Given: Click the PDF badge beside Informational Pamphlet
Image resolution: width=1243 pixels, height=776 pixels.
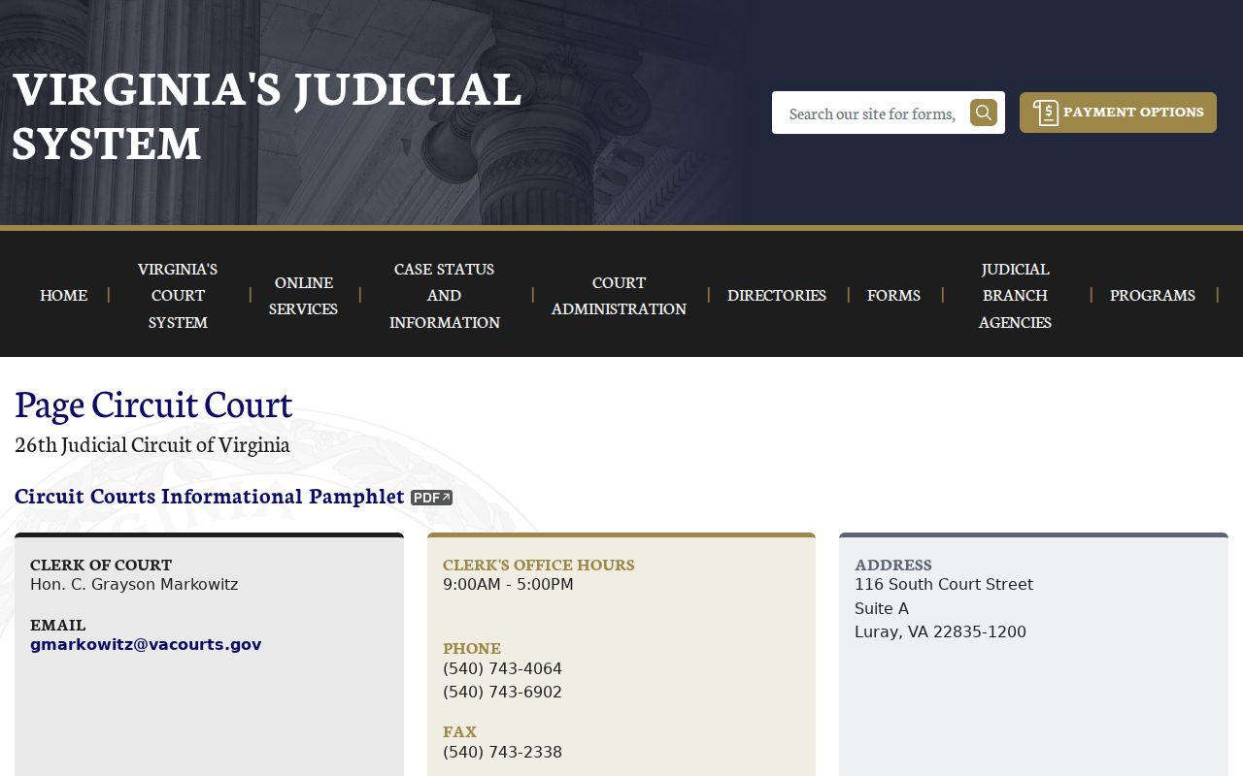Looking at the screenshot, I should 431,498.
